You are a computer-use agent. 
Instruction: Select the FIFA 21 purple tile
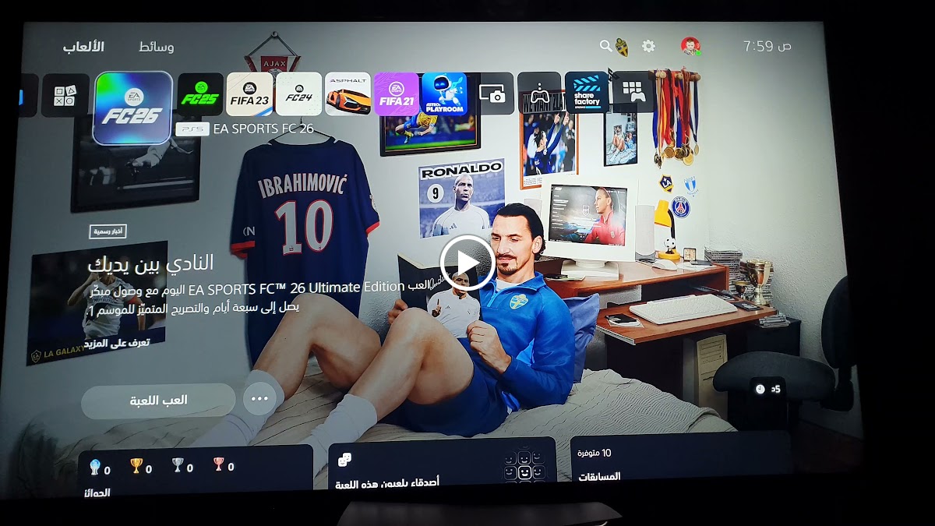tap(396, 94)
